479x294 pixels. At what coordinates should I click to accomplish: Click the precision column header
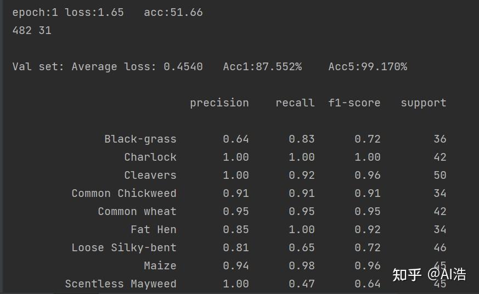219,103
